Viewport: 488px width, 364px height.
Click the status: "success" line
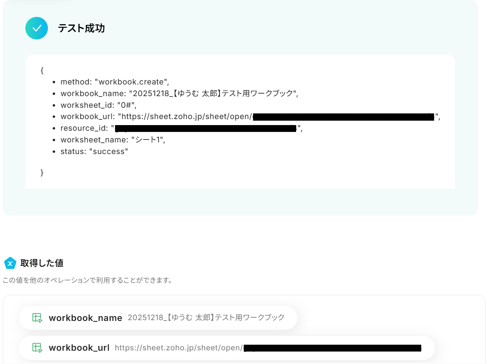(x=94, y=152)
